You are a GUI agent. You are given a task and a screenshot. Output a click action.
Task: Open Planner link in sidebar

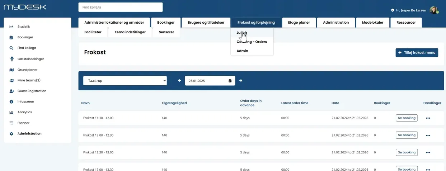[24, 123]
